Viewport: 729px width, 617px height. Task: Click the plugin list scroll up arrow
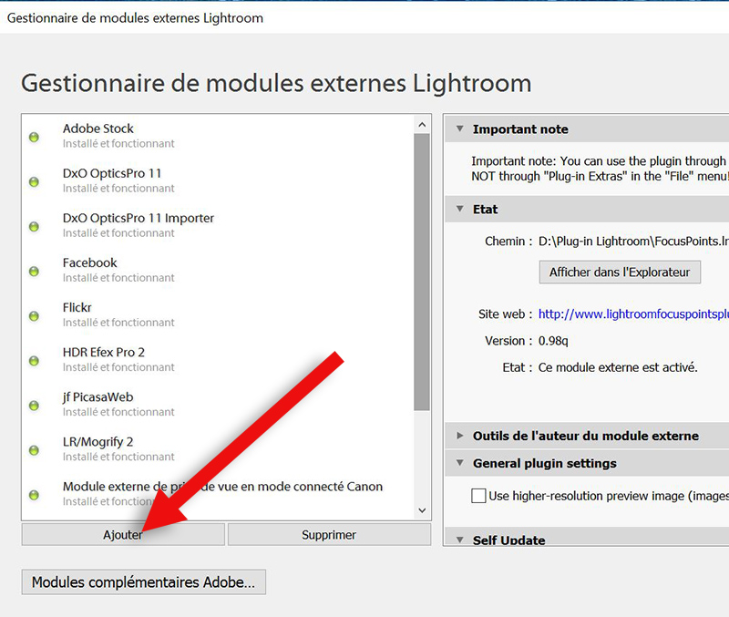click(x=422, y=125)
